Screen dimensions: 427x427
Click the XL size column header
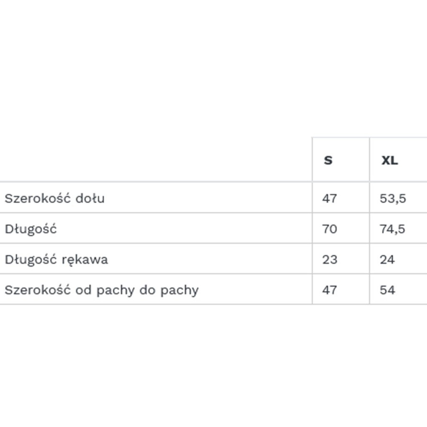390,160
